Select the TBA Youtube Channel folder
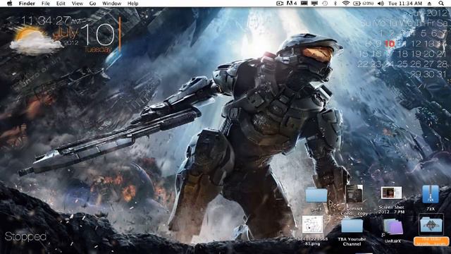Screen dimensions: 451x254 point(352,226)
